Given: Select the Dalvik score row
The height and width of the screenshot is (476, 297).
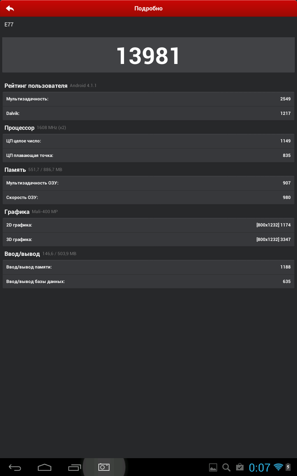Looking at the screenshot, I should [x=148, y=113].
